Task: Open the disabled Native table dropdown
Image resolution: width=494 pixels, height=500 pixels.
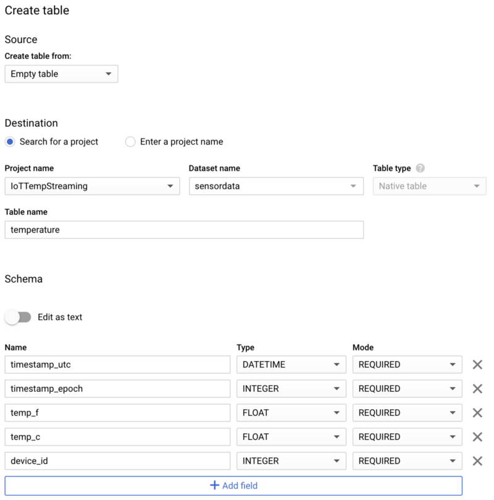Action: [x=429, y=186]
